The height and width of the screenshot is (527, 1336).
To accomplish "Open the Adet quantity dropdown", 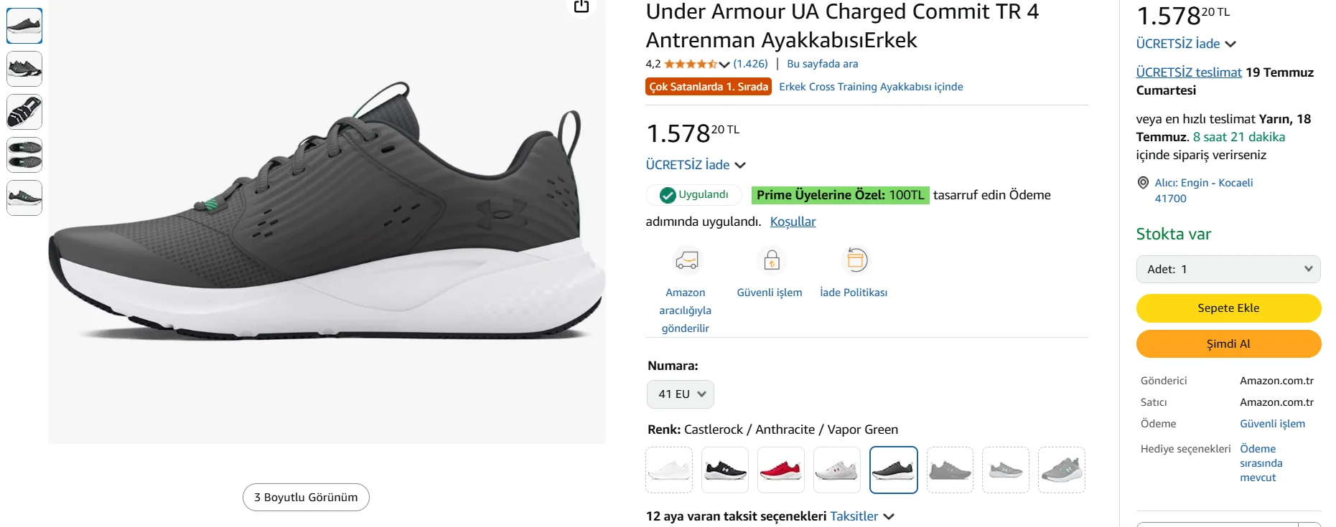I will pyautogui.click(x=1228, y=270).
